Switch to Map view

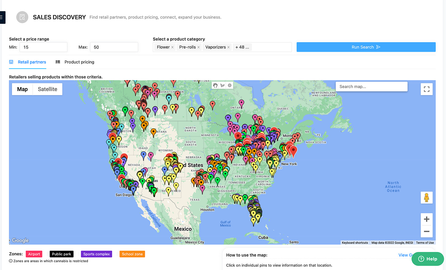[22, 89]
